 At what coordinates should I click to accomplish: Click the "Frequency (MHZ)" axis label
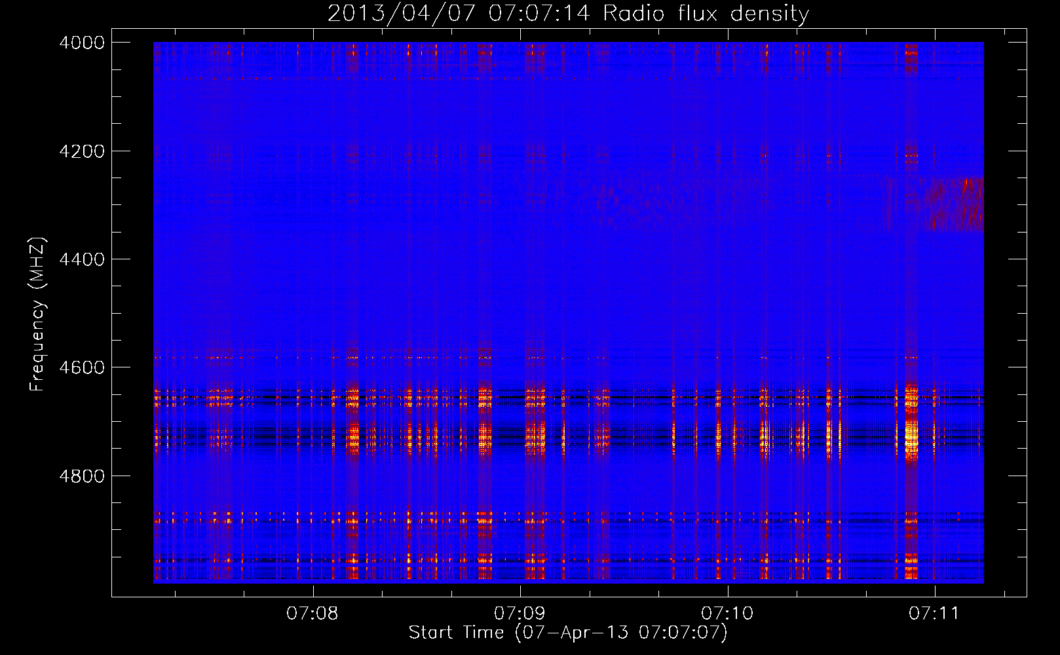pyautogui.click(x=38, y=314)
